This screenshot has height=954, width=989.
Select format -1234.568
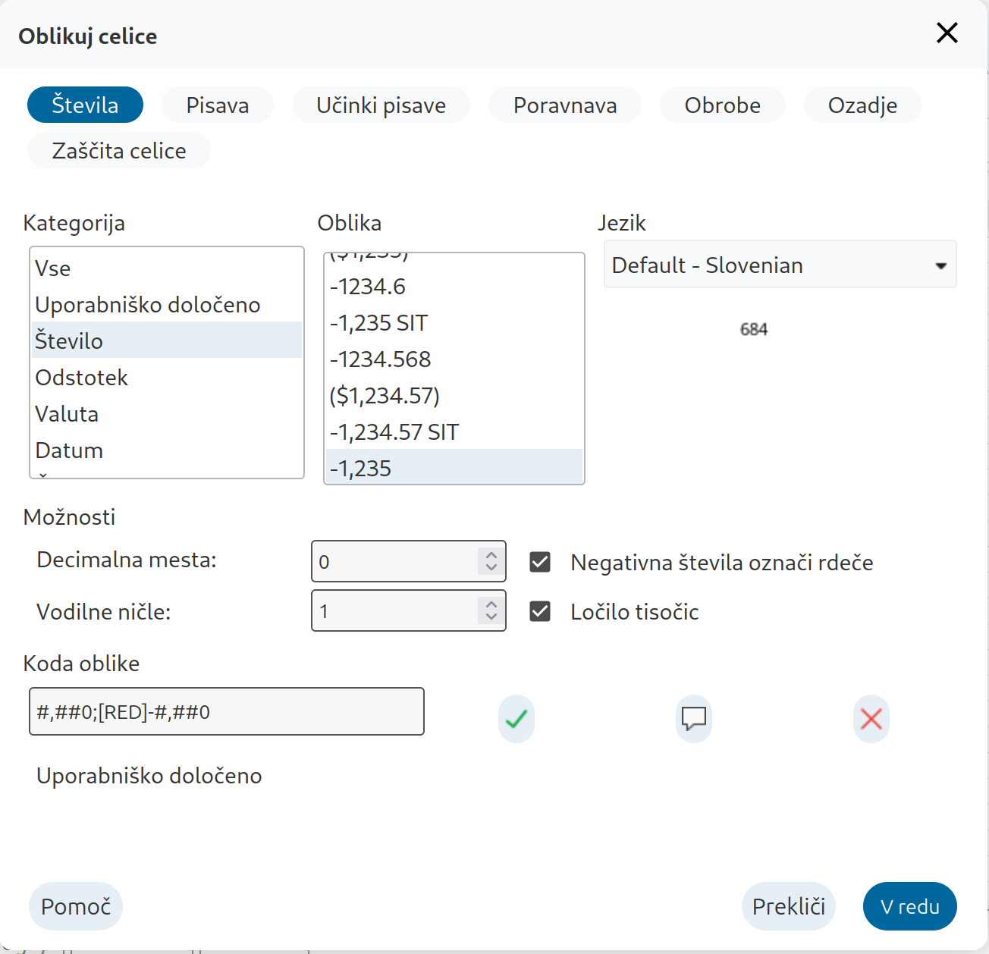pos(454,359)
